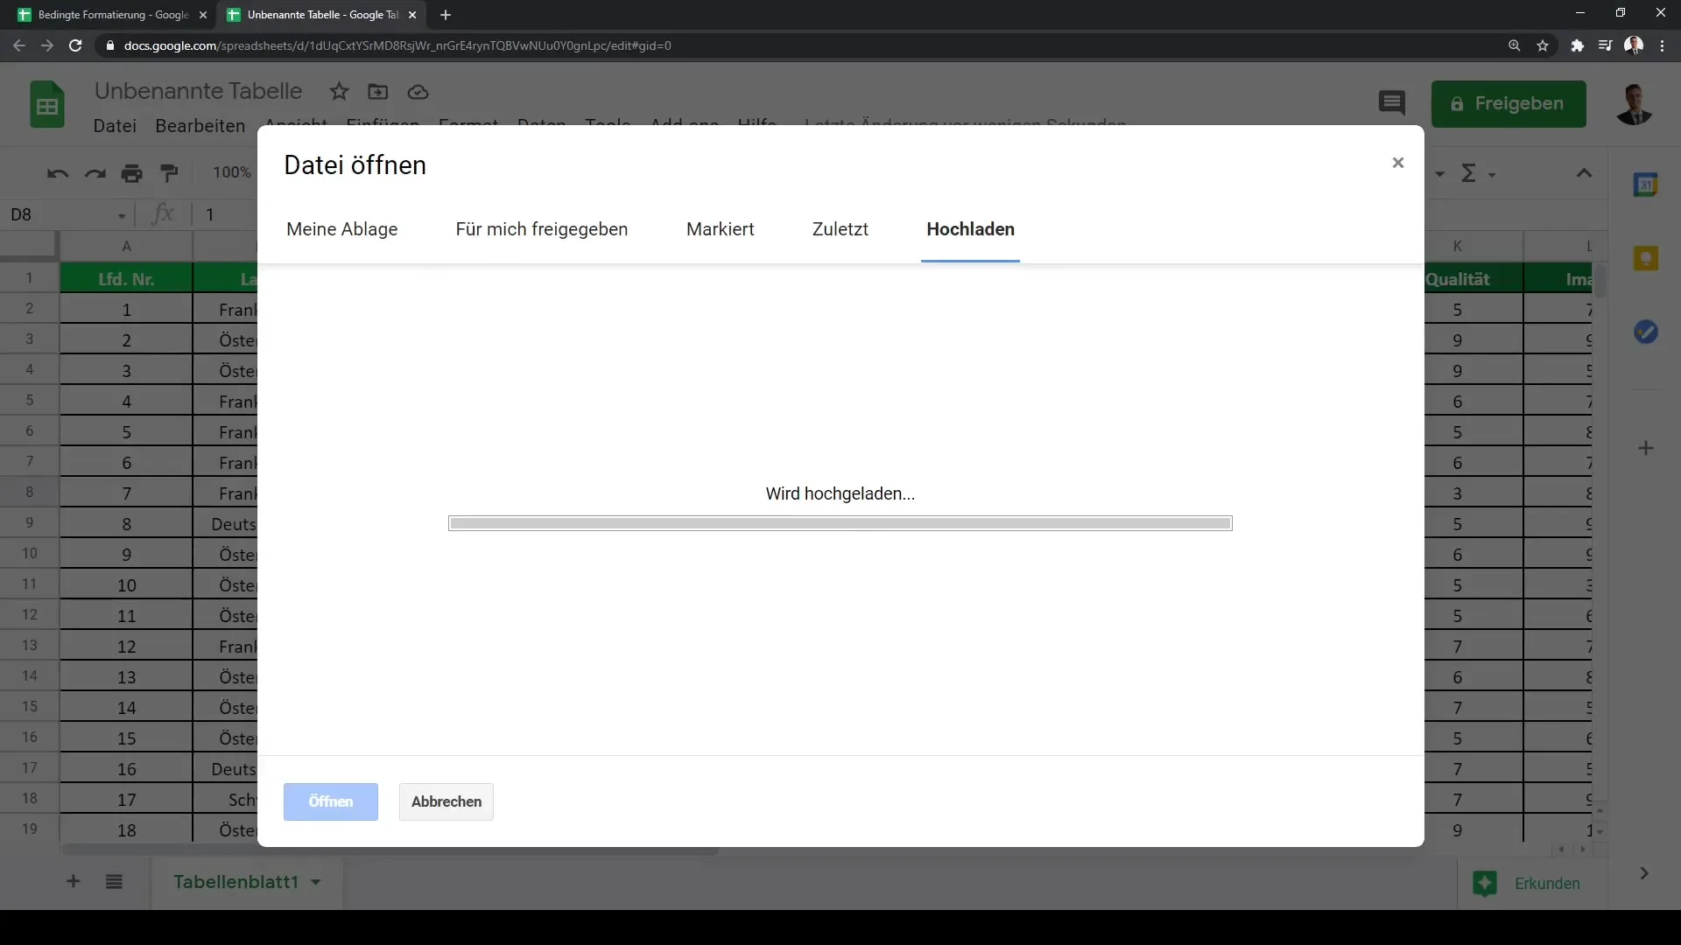Open Chrome media control icon
The height and width of the screenshot is (945, 1681).
[1605, 45]
